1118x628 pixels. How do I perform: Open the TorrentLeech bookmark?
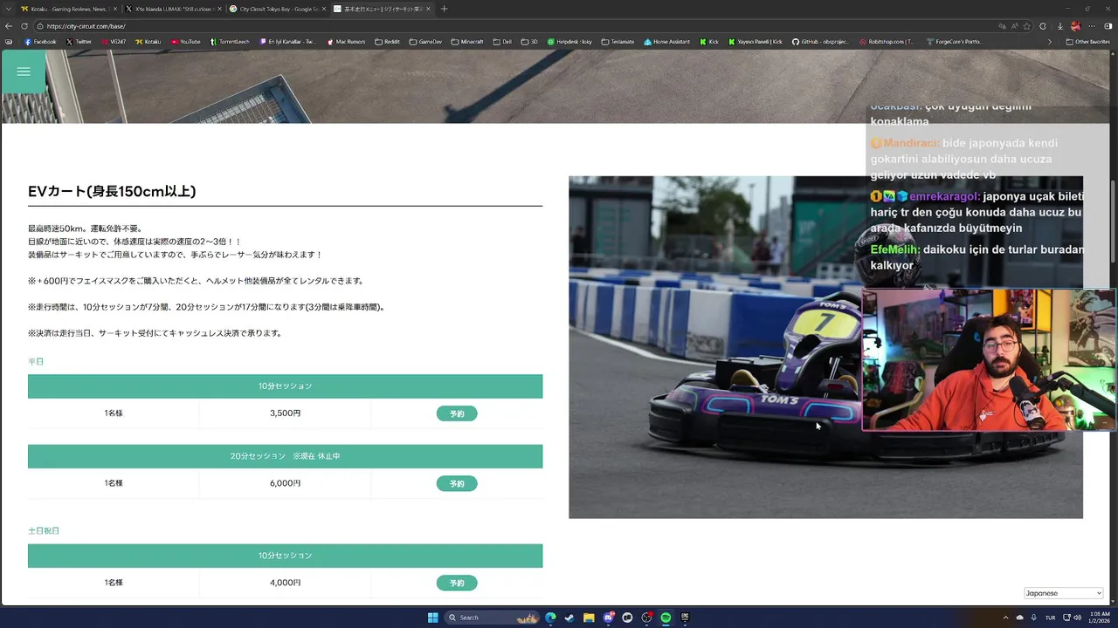click(231, 41)
